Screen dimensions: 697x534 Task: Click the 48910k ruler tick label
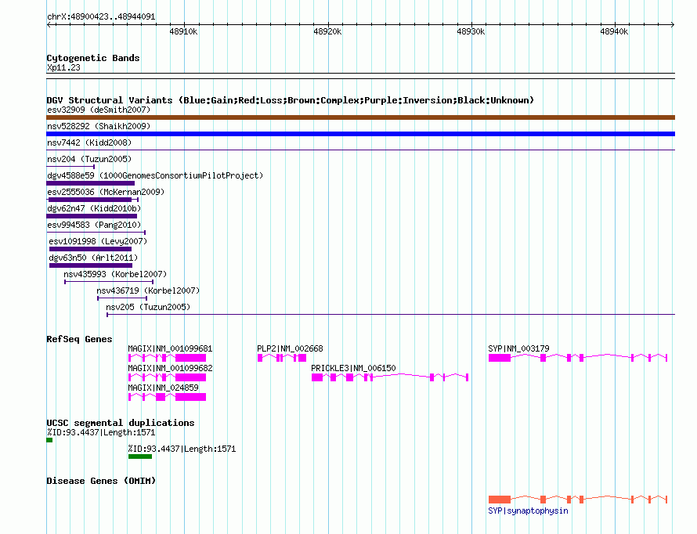tap(183, 31)
